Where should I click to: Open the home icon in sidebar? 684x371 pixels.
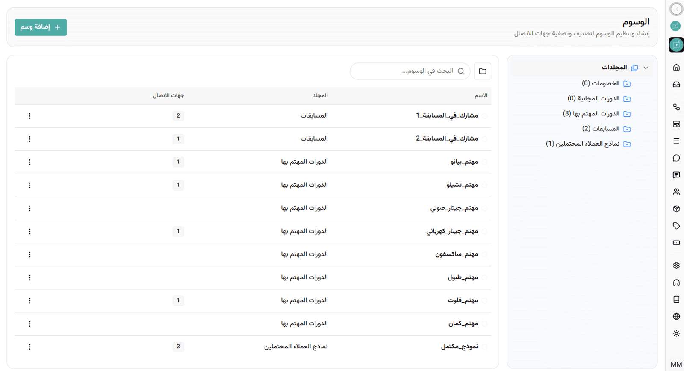(x=676, y=68)
